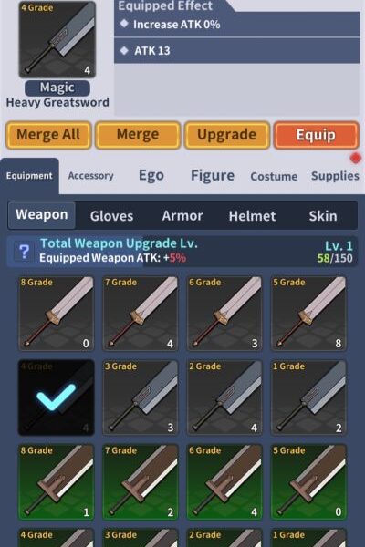365x547 pixels.
Task: Click the Upgrade button
Action: click(x=226, y=135)
